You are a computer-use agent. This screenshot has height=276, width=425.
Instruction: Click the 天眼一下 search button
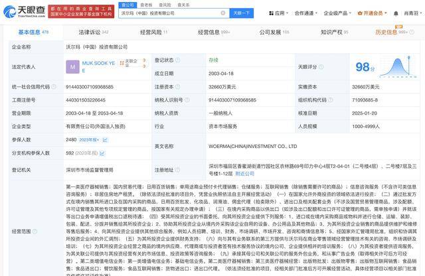(242, 13)
